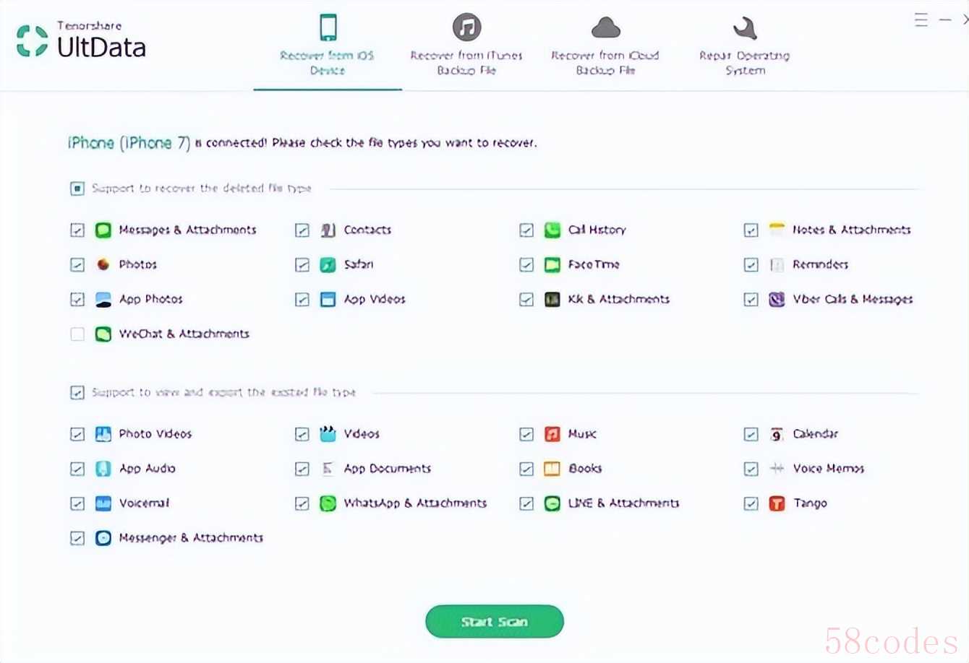Image resolution: width=969 pixels, height=663 pixels.
Task: Open the hamburger menu in title bar
Action: click(921, 20)
